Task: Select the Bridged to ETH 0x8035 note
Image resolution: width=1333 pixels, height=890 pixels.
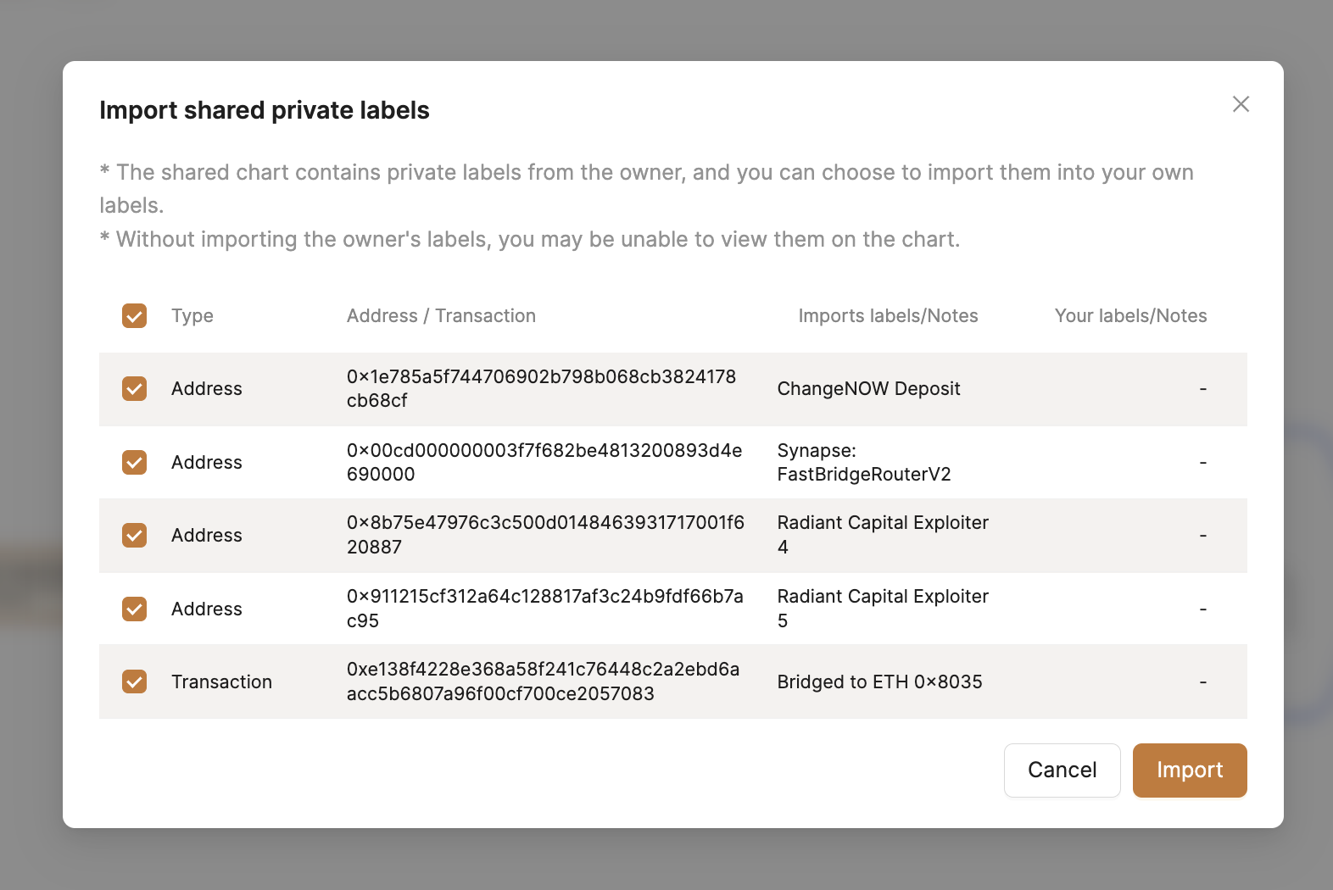Action: tap(879, 682)
